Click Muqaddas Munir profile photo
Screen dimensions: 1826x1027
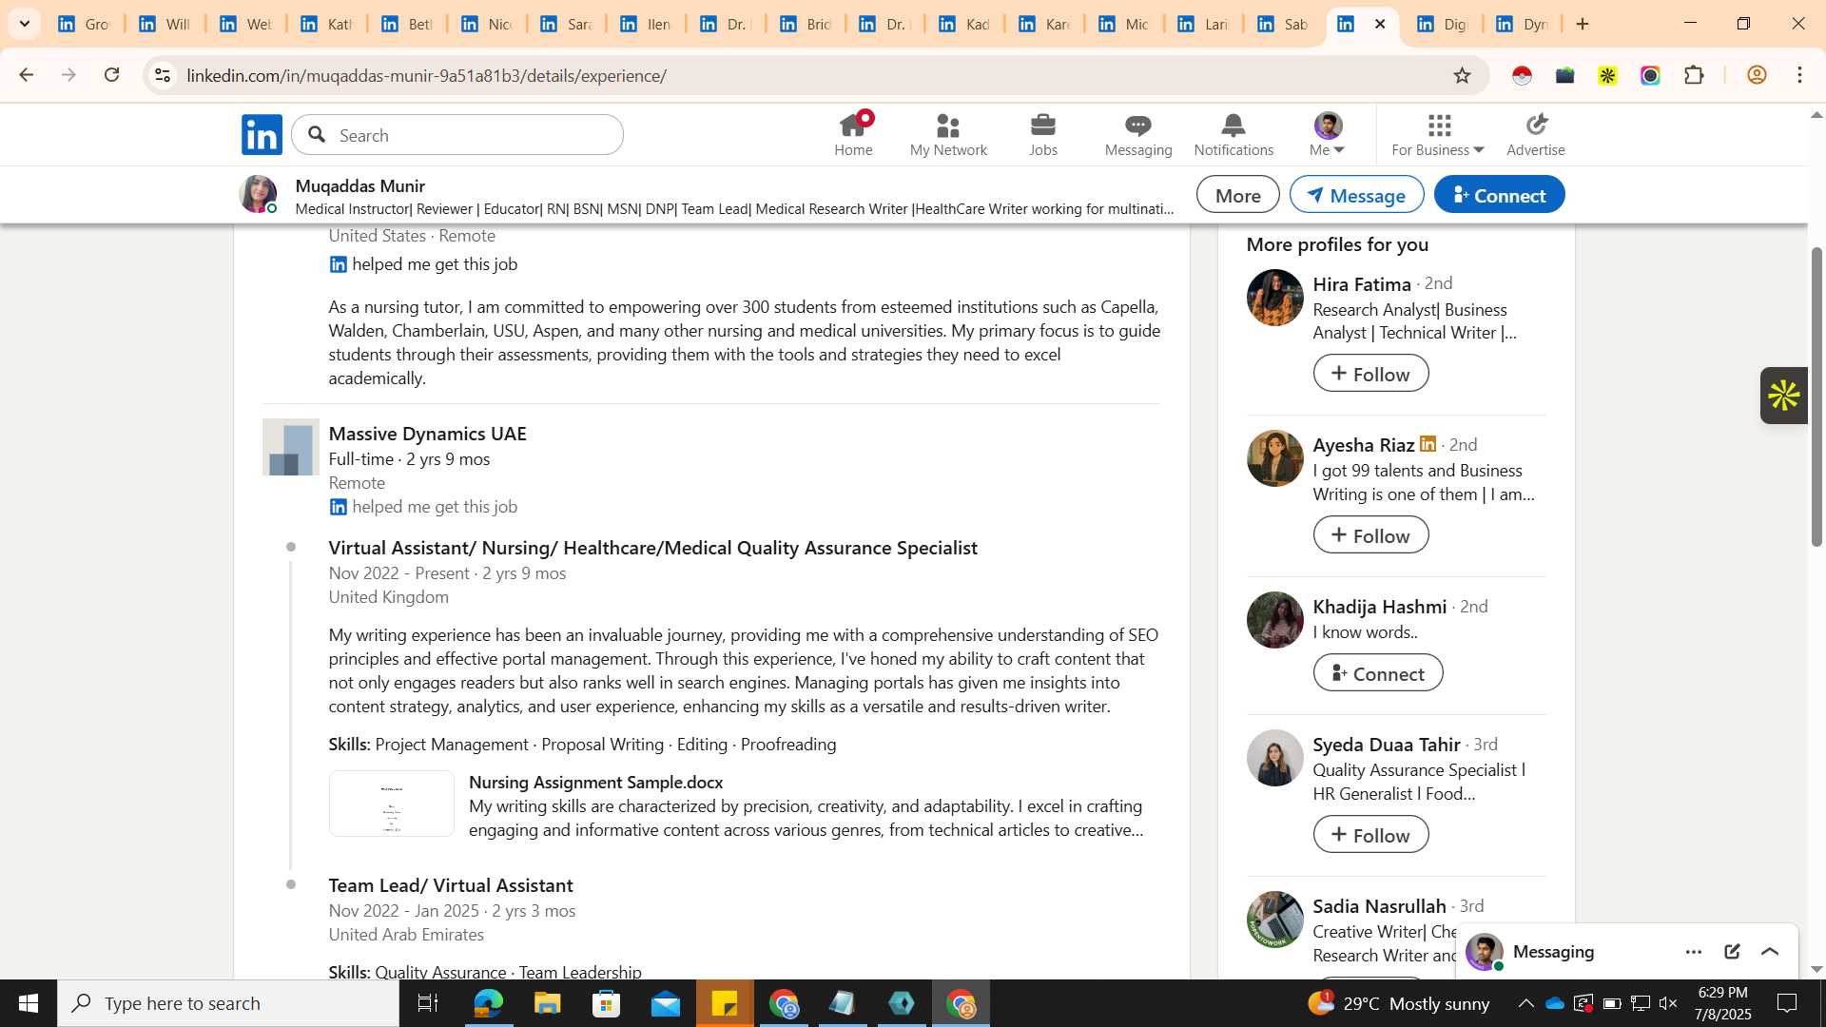[258, 194]
